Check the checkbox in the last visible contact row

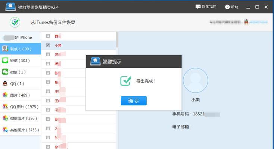pos(48,147)
